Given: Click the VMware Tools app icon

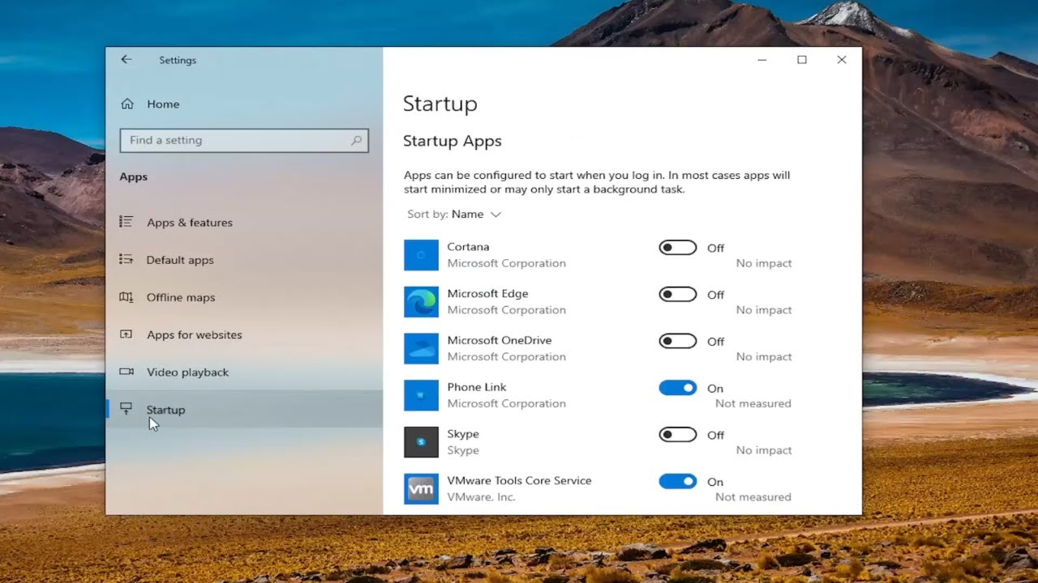Looking at the screenshot, I should [x=421, y=489].
